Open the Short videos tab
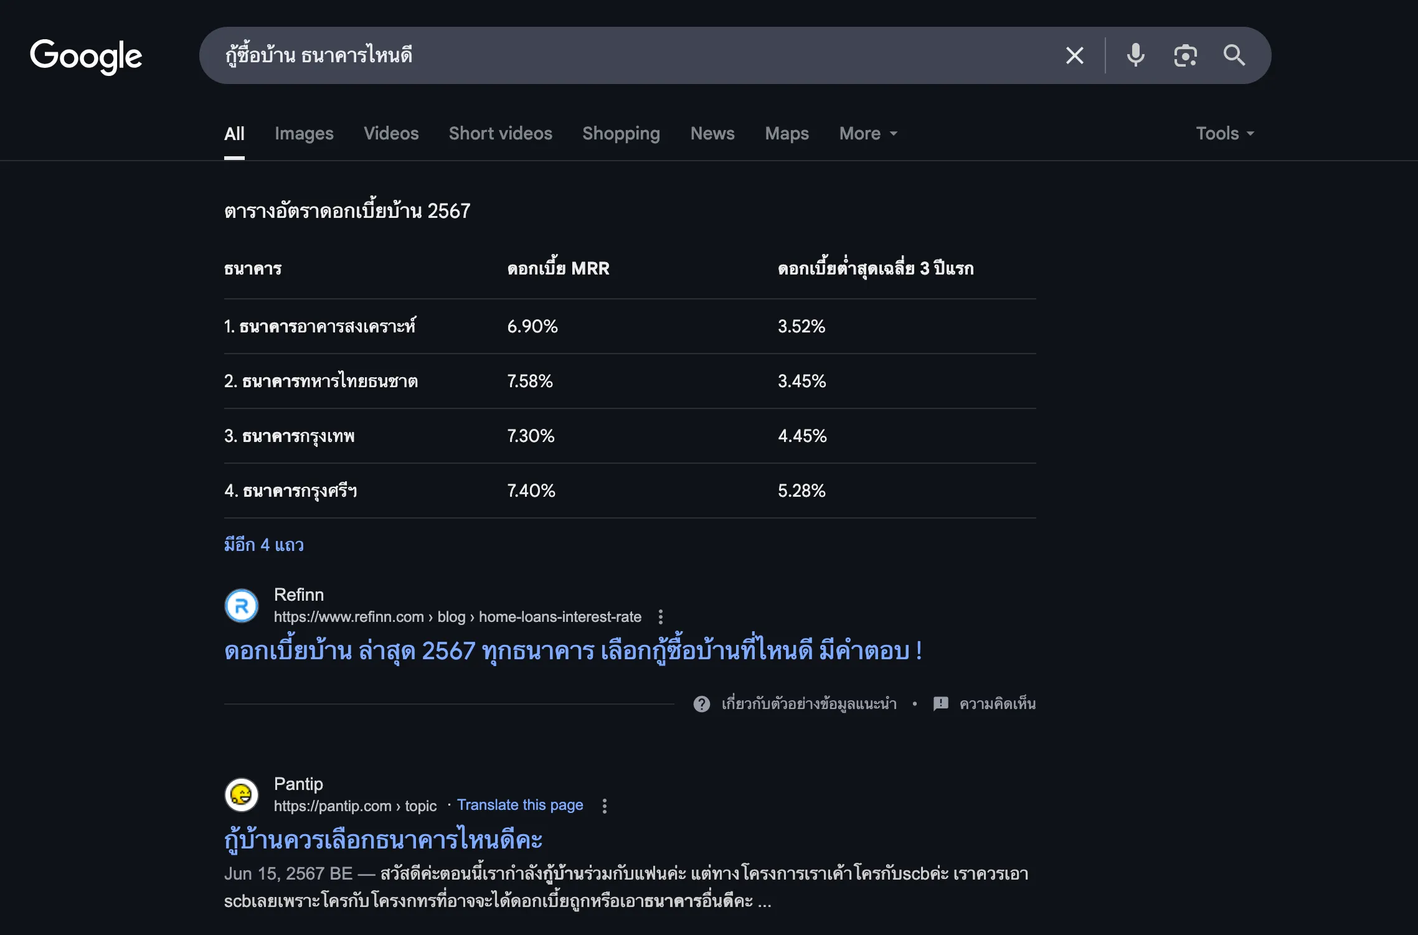 tap(501, 134)
